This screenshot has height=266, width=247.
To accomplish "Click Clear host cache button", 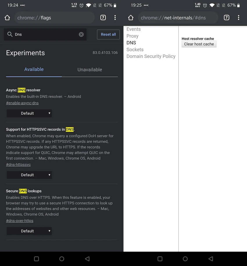I will click(199, 44).
